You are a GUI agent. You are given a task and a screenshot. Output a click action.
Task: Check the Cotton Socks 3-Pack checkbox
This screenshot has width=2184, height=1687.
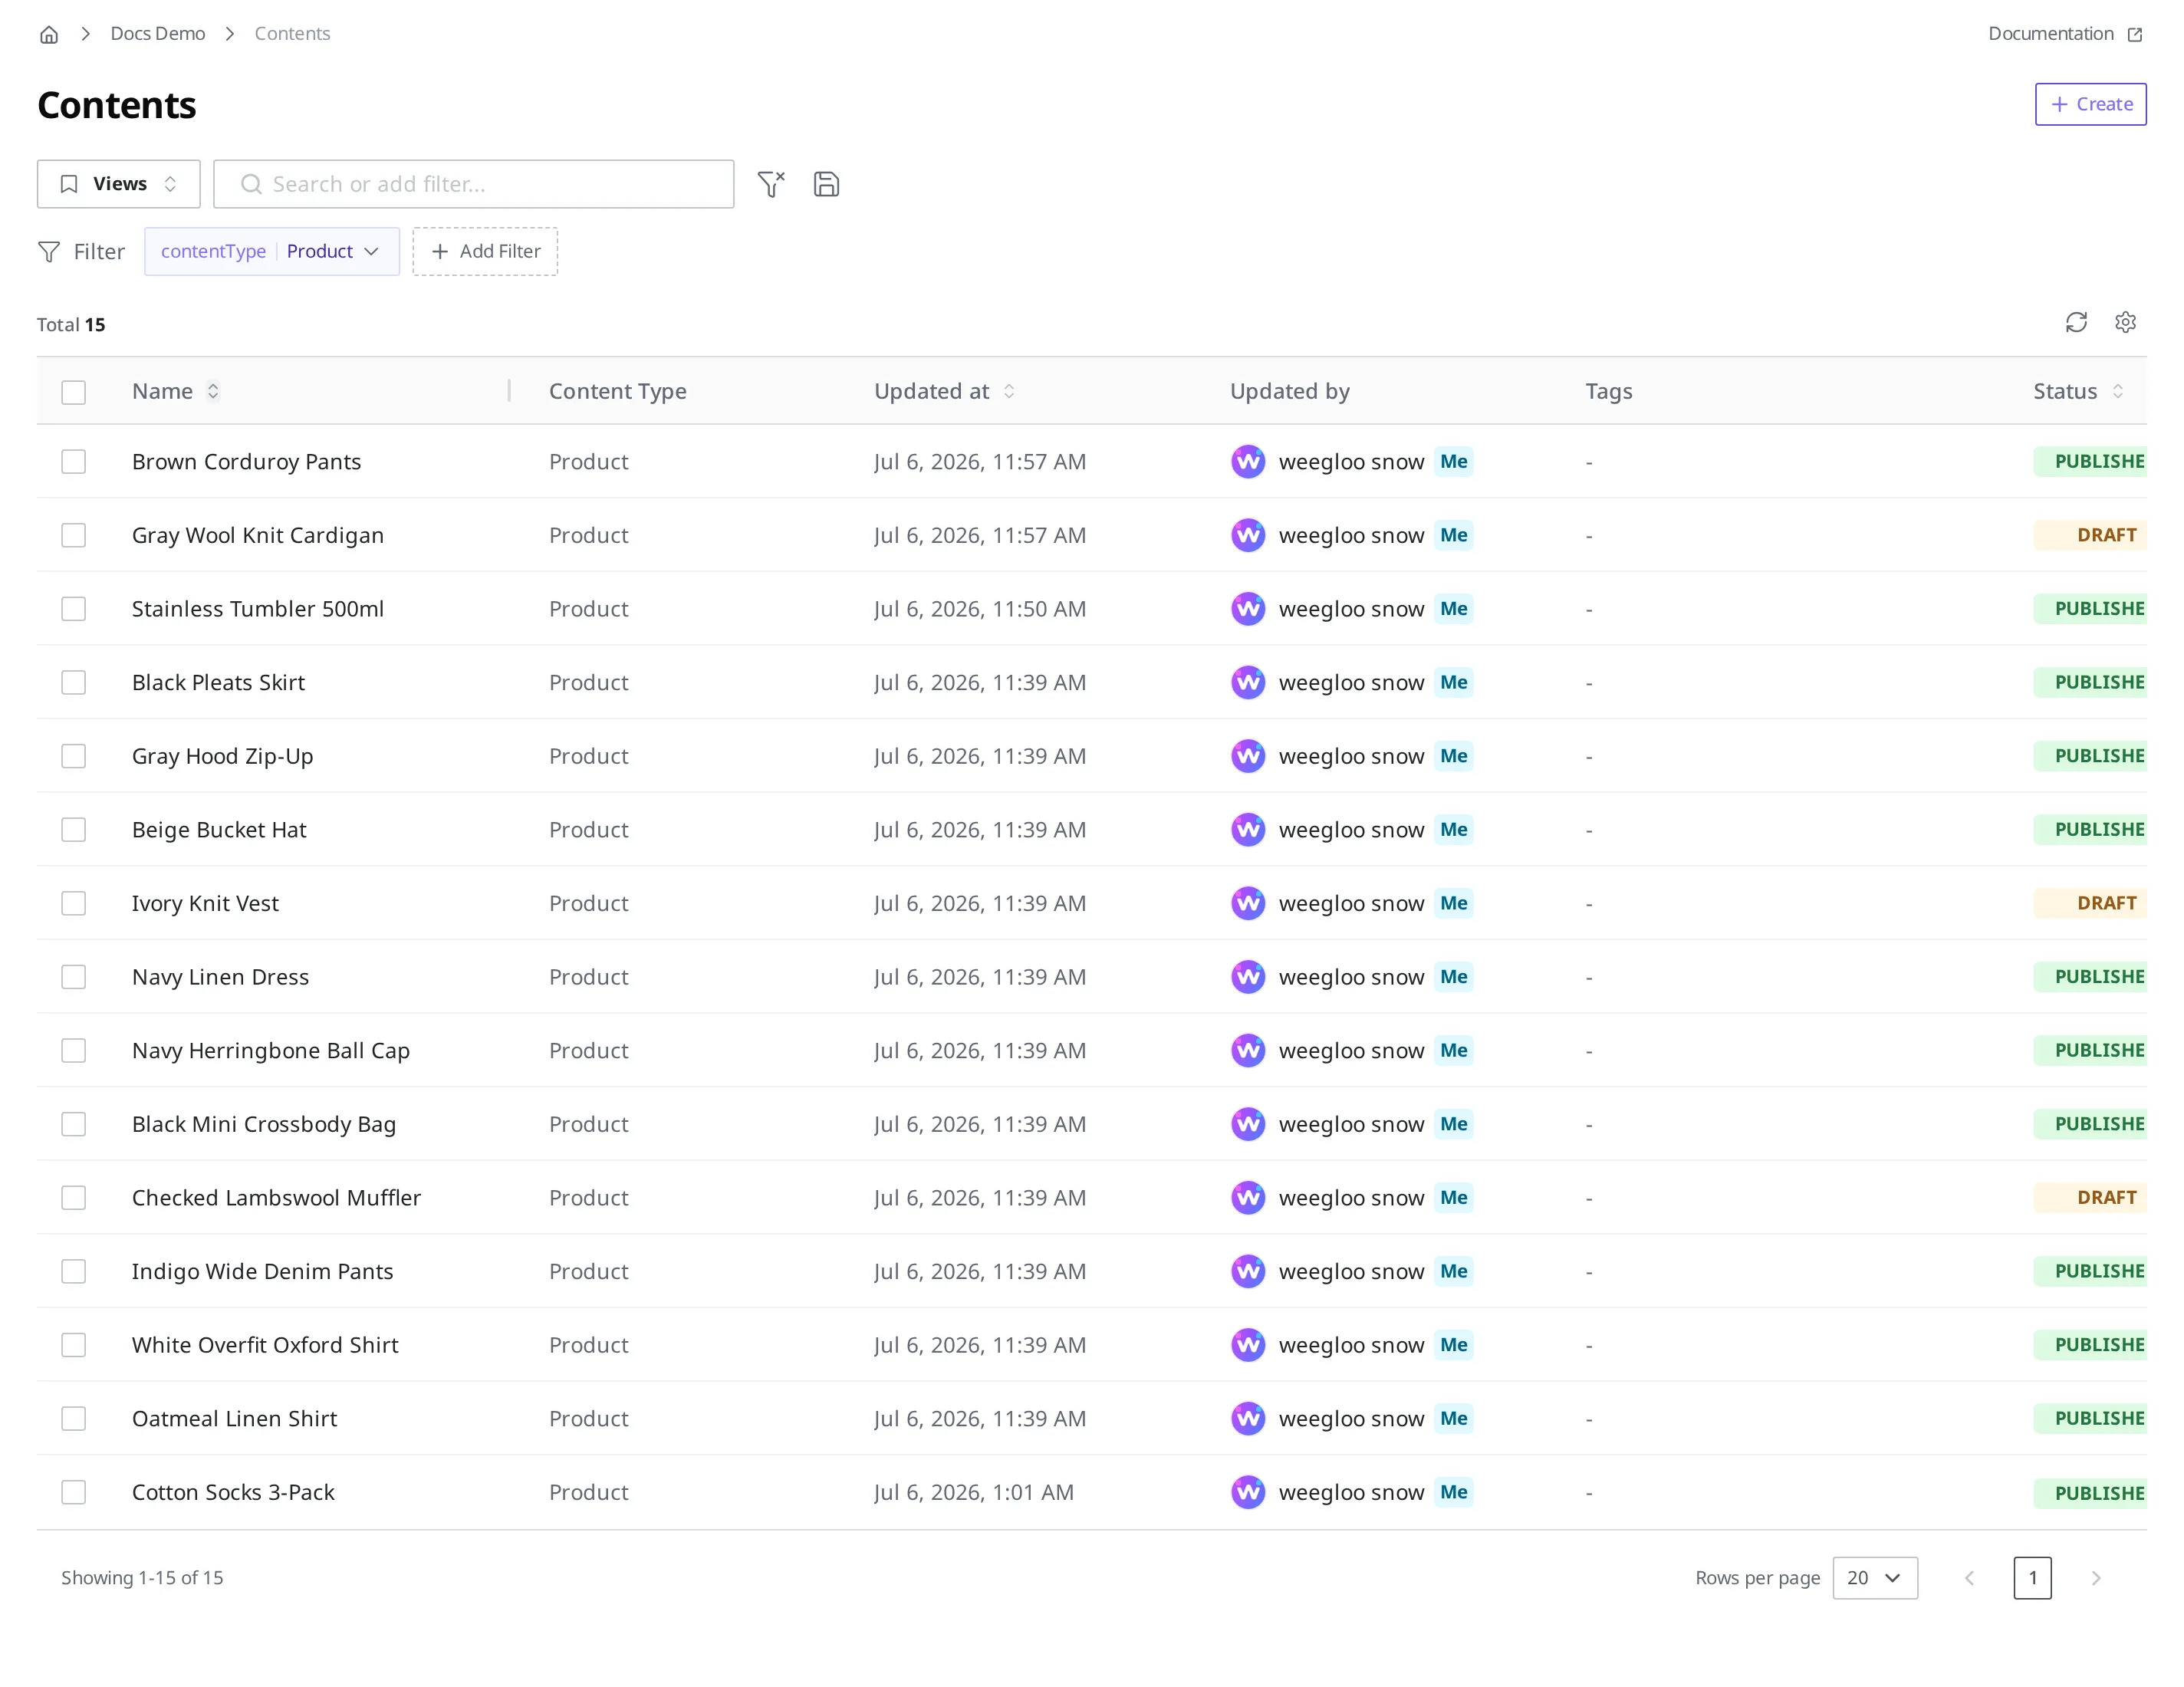pos(73,1492)
